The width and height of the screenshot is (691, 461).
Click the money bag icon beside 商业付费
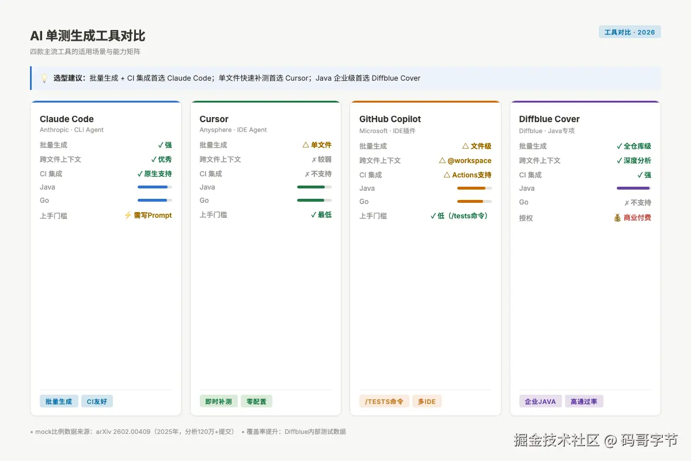(x=617, y=218)
